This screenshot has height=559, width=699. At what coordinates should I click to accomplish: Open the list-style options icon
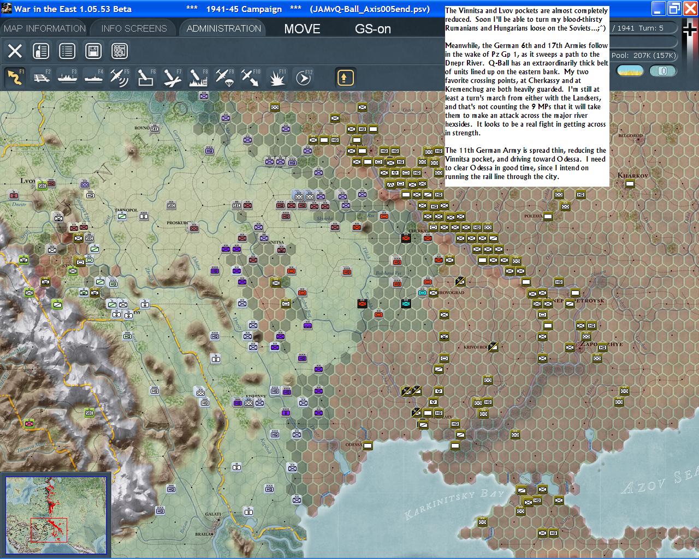[67, 51]
